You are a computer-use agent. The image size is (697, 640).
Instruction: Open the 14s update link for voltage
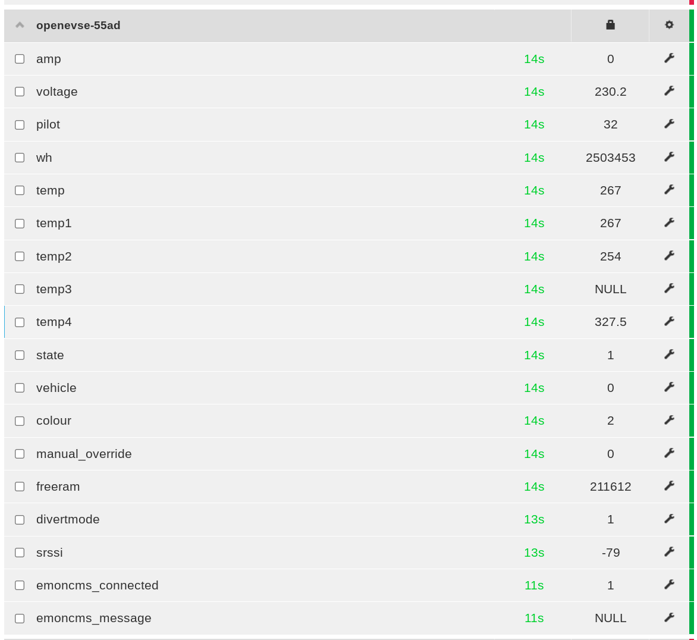click(x=533, y=92)
